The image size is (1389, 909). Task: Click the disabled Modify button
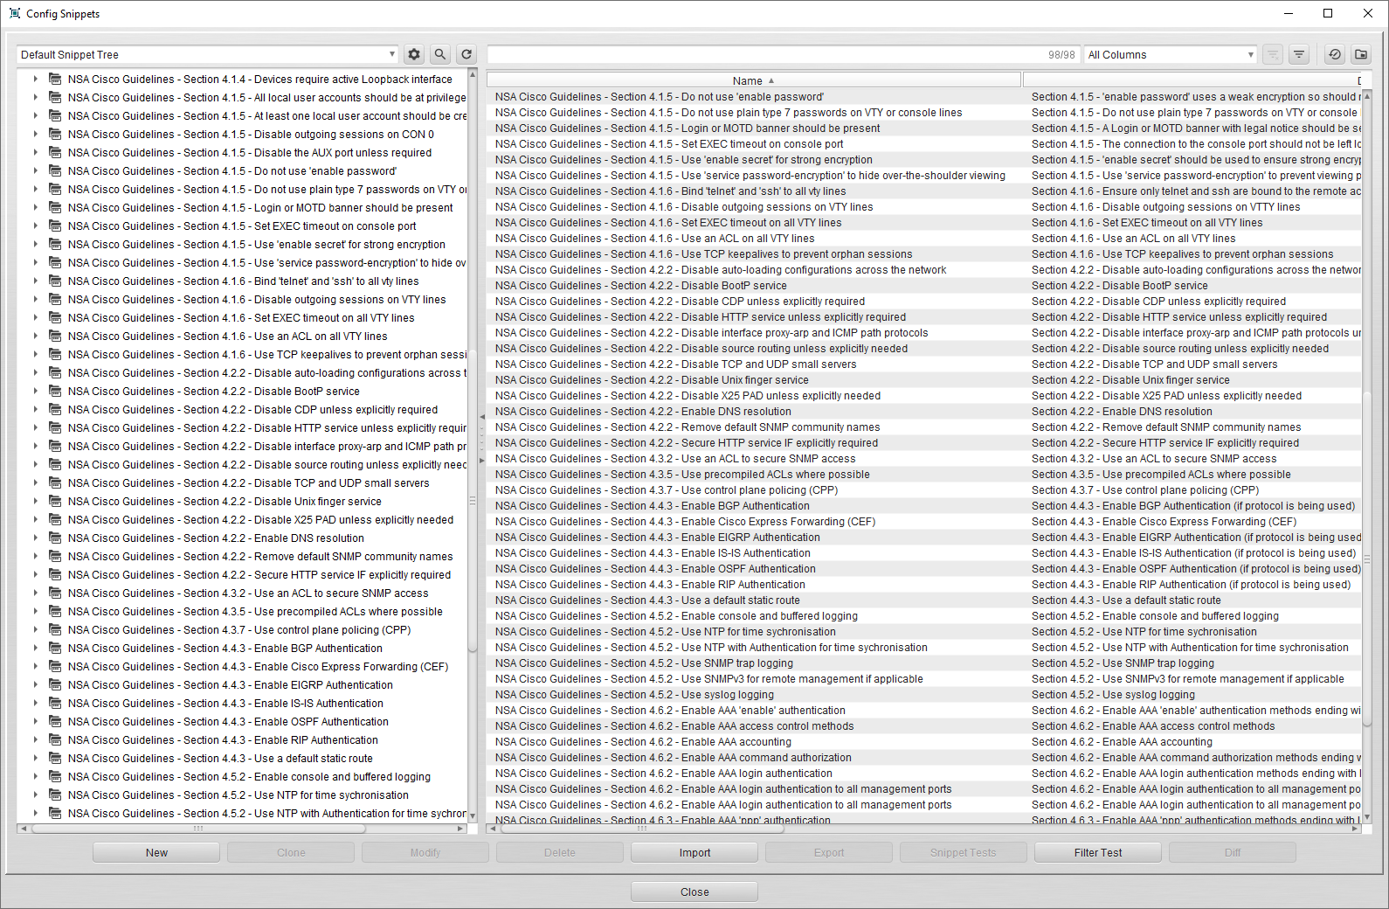425,852
